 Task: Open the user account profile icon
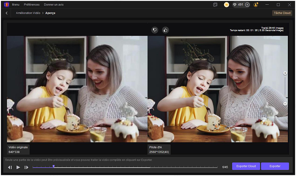pyautogui.click(x=256, y=5)
